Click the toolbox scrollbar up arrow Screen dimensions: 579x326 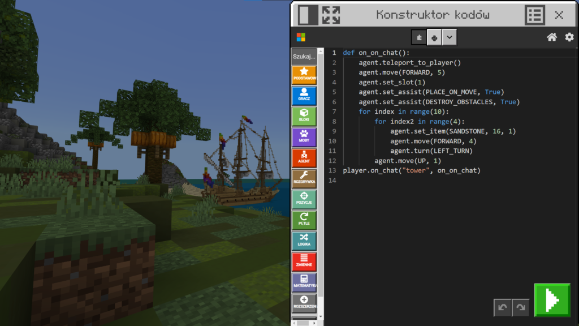[x=321, y=51]
